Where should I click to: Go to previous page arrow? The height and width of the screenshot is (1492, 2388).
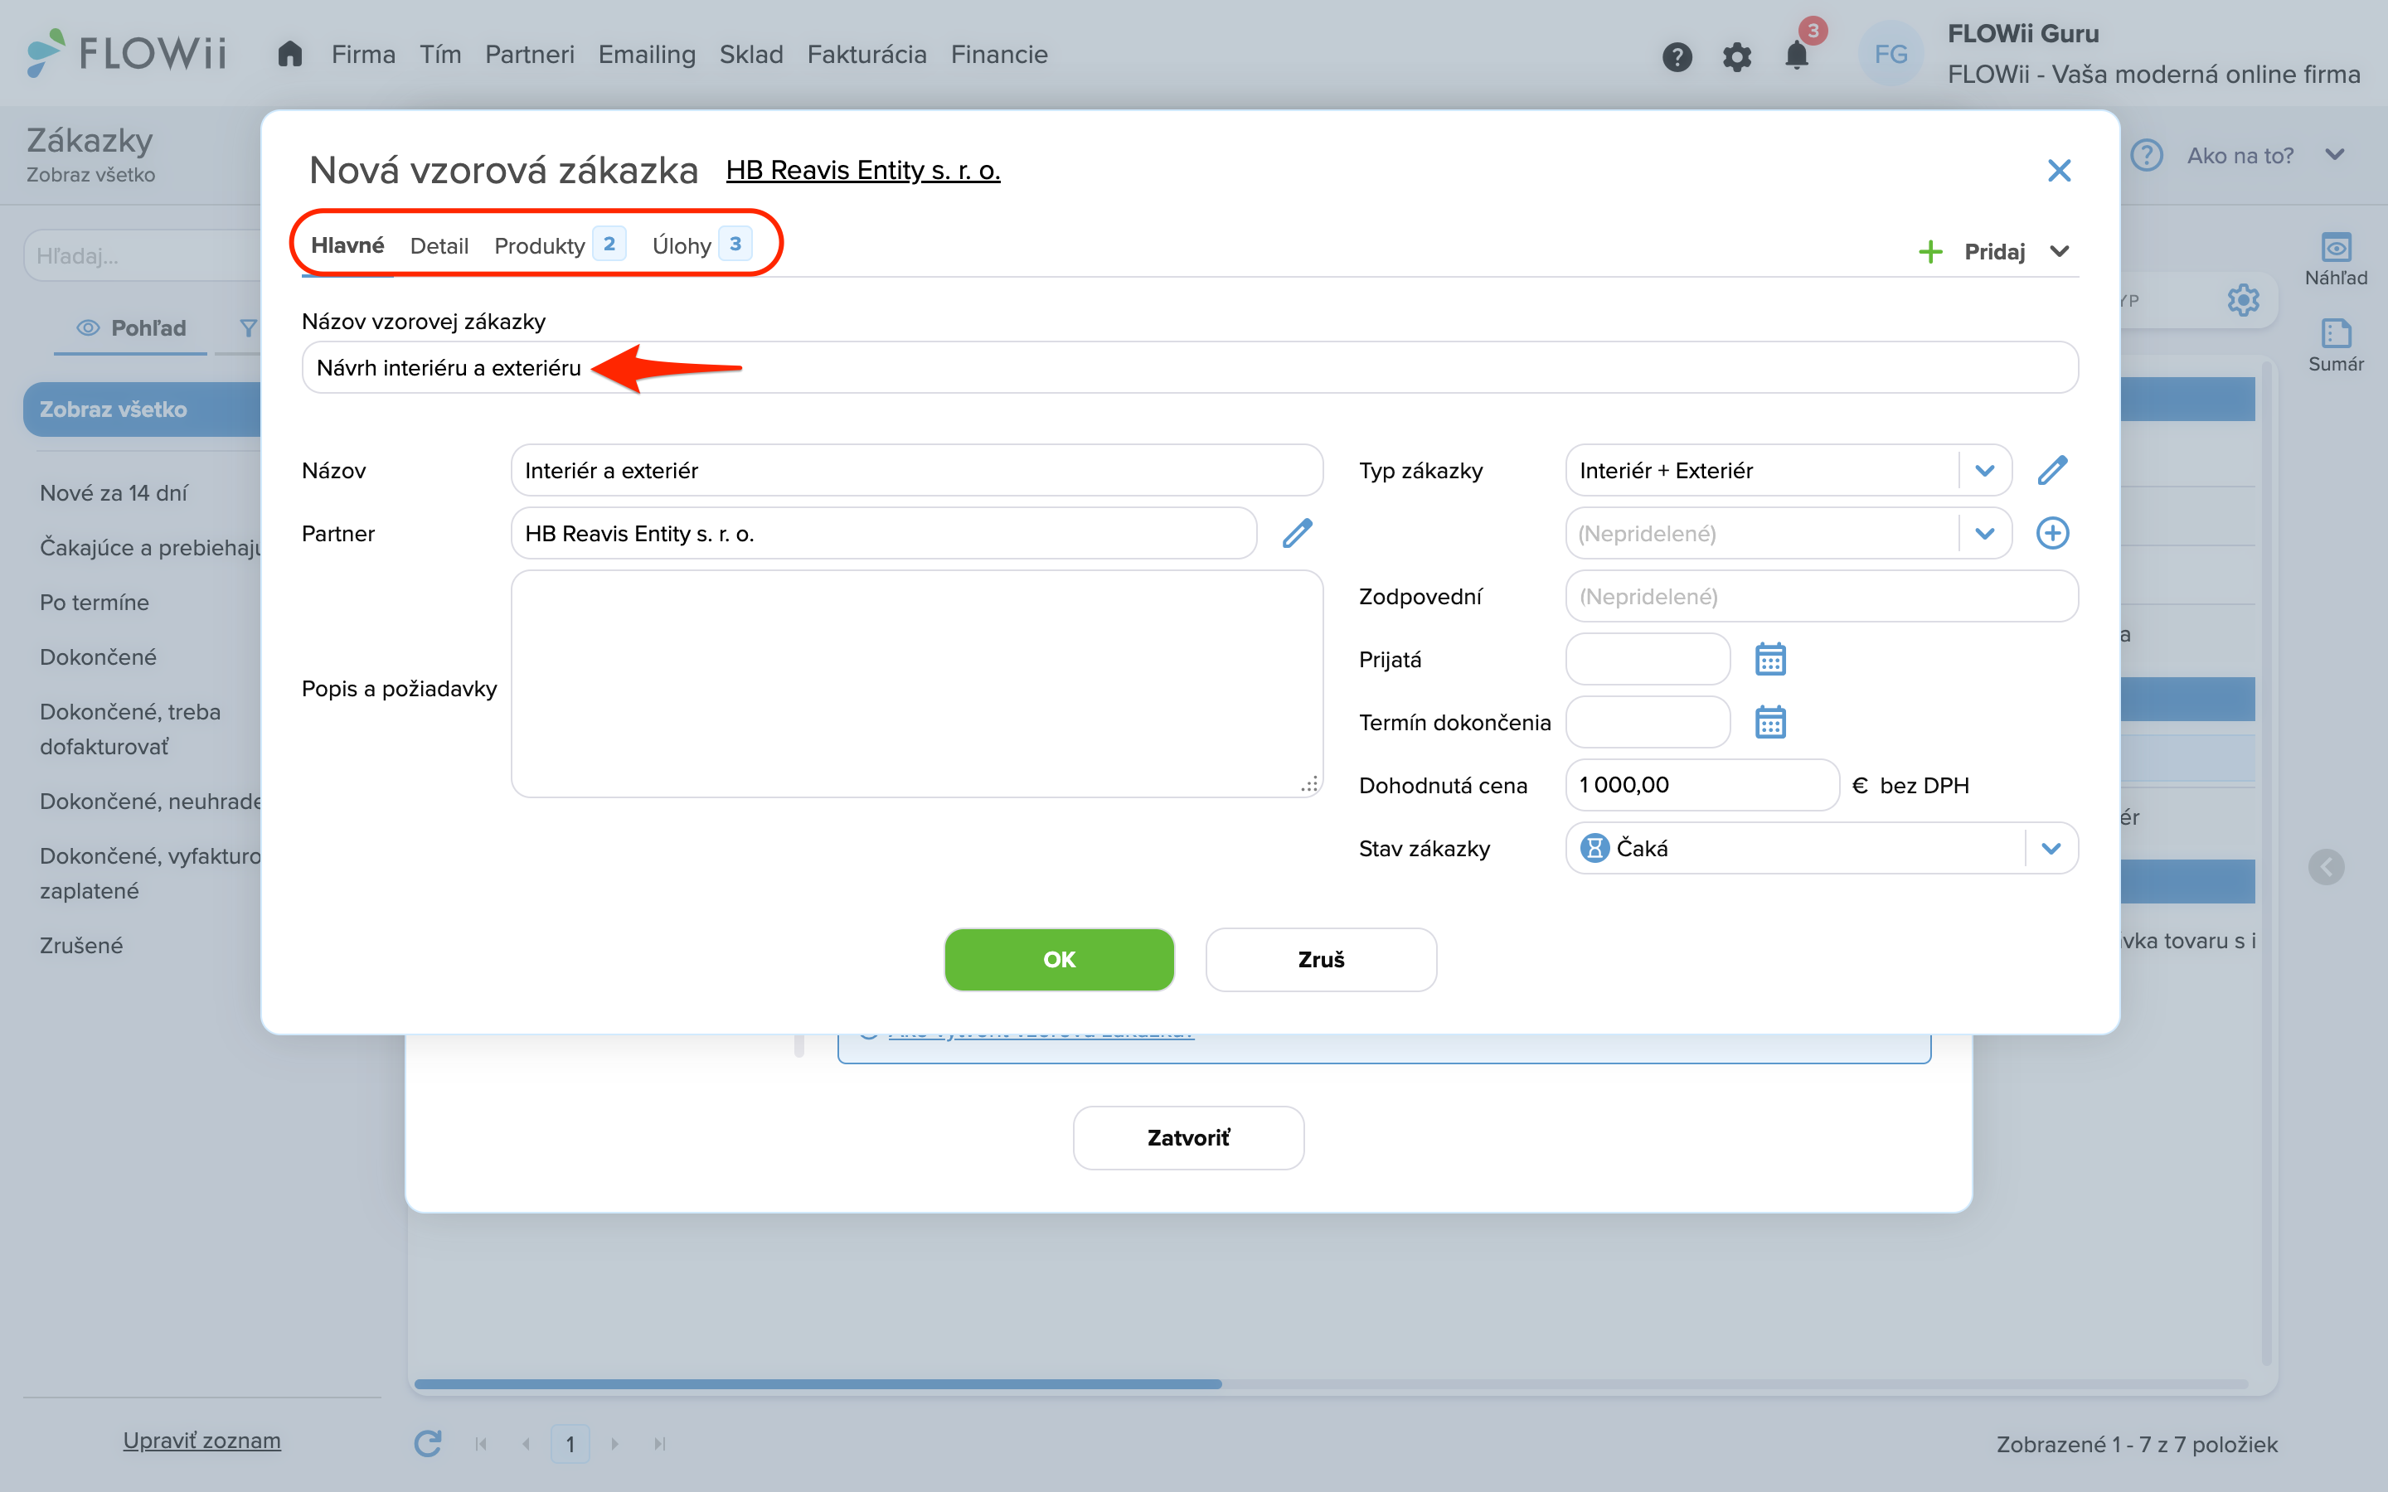[x=526, y=1444]
